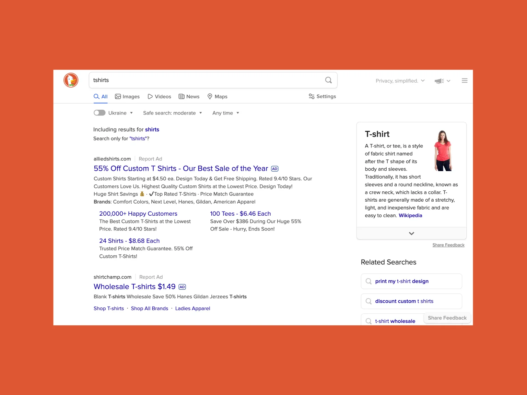Select the All tab

pyautogui.click(x=101, y=97)
